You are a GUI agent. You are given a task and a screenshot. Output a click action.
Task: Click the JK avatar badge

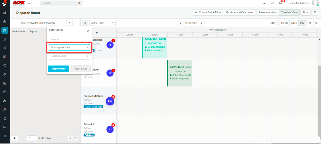110,73
